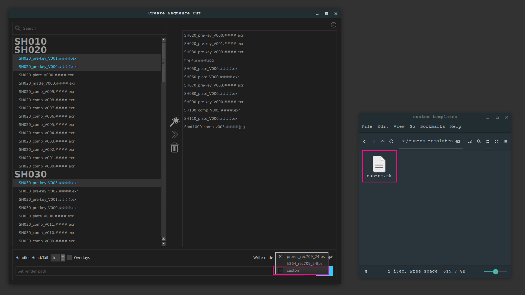Click the file manager search icon
The height and width of the screenshot is (295, 525).
tap(479, 141)
